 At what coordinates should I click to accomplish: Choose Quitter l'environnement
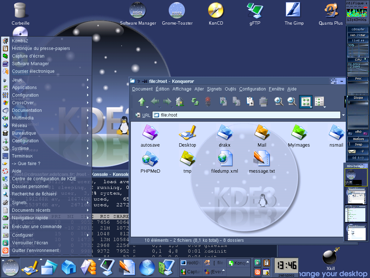point(47,250)
